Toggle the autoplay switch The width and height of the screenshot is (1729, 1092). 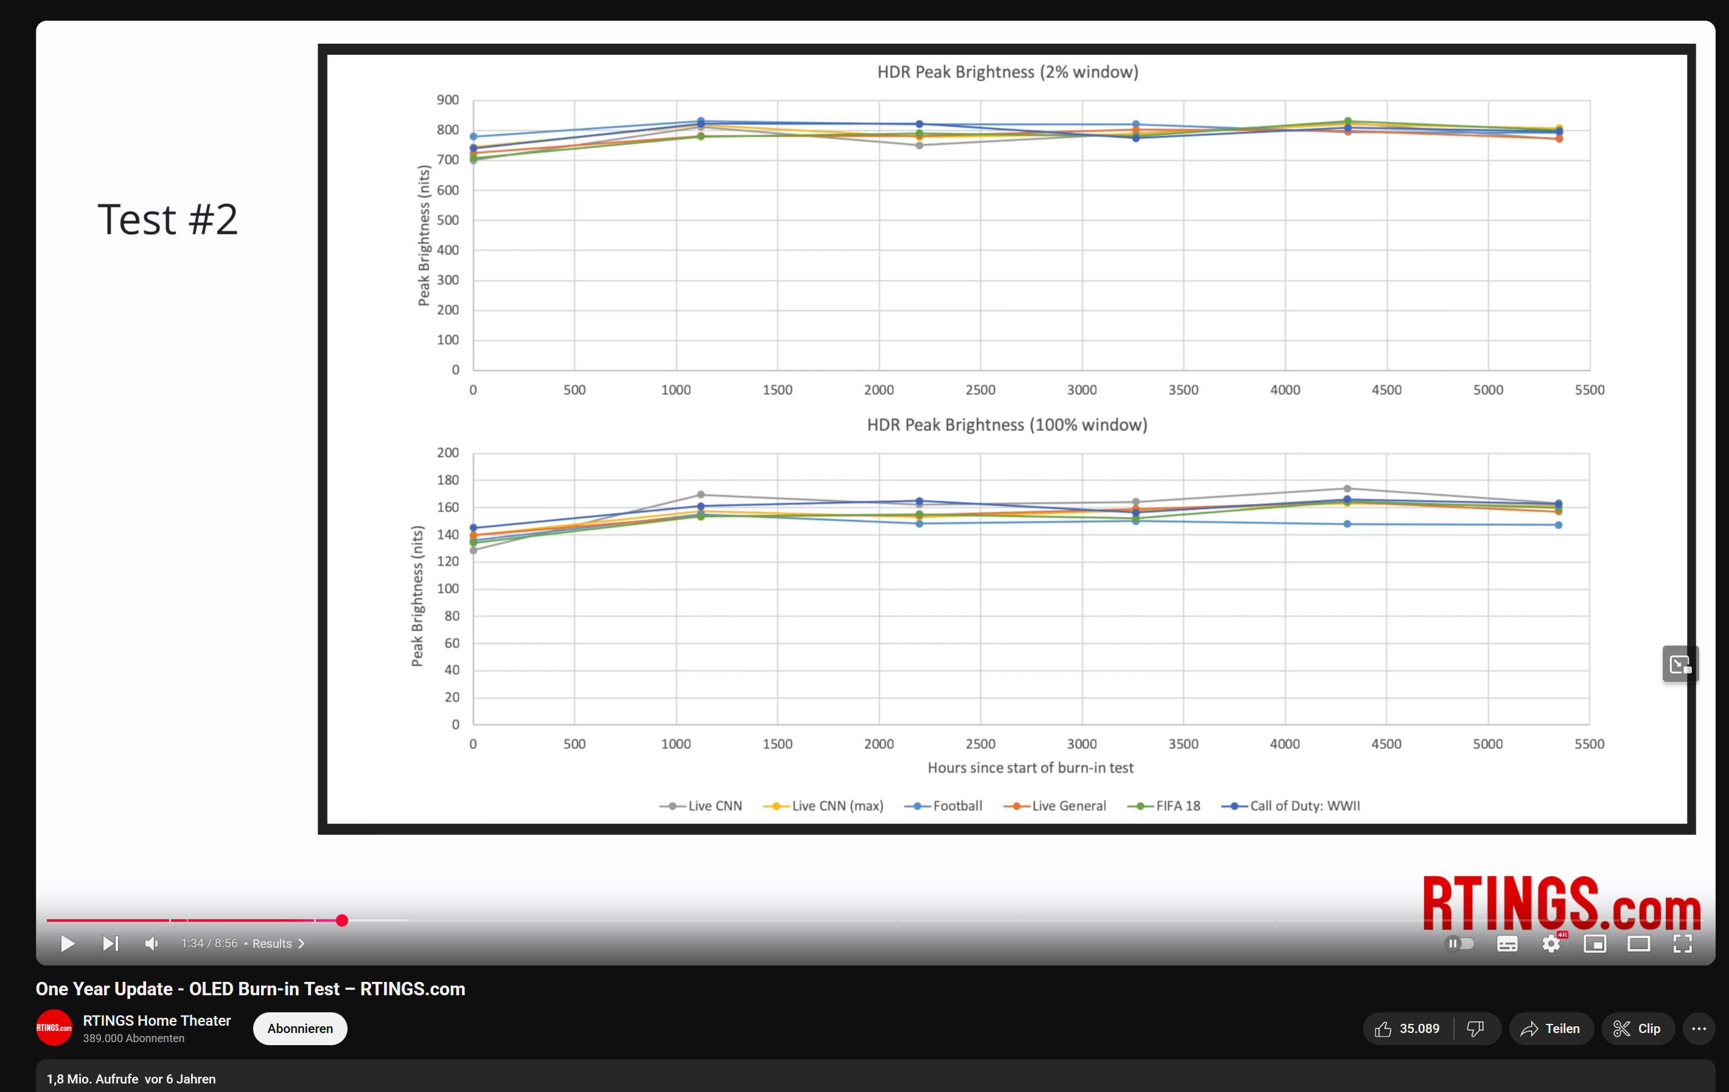point(1460,944)
